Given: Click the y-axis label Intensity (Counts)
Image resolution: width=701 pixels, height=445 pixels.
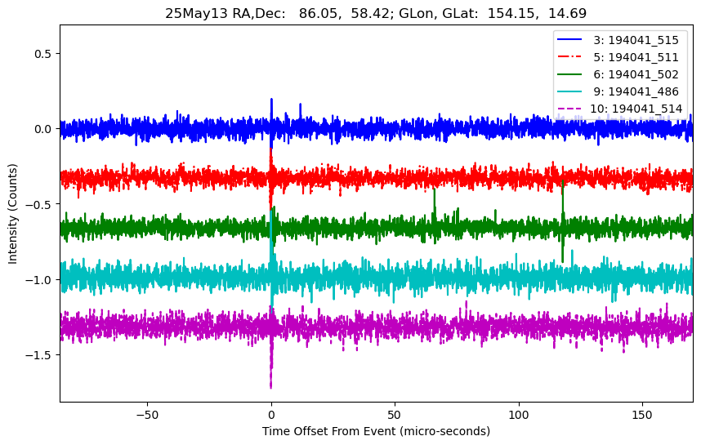Looking at the screenshot, I should 12,214.
